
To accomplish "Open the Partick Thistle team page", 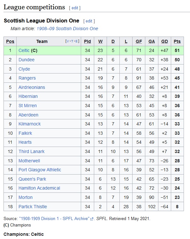I will [x=33, y=207].
